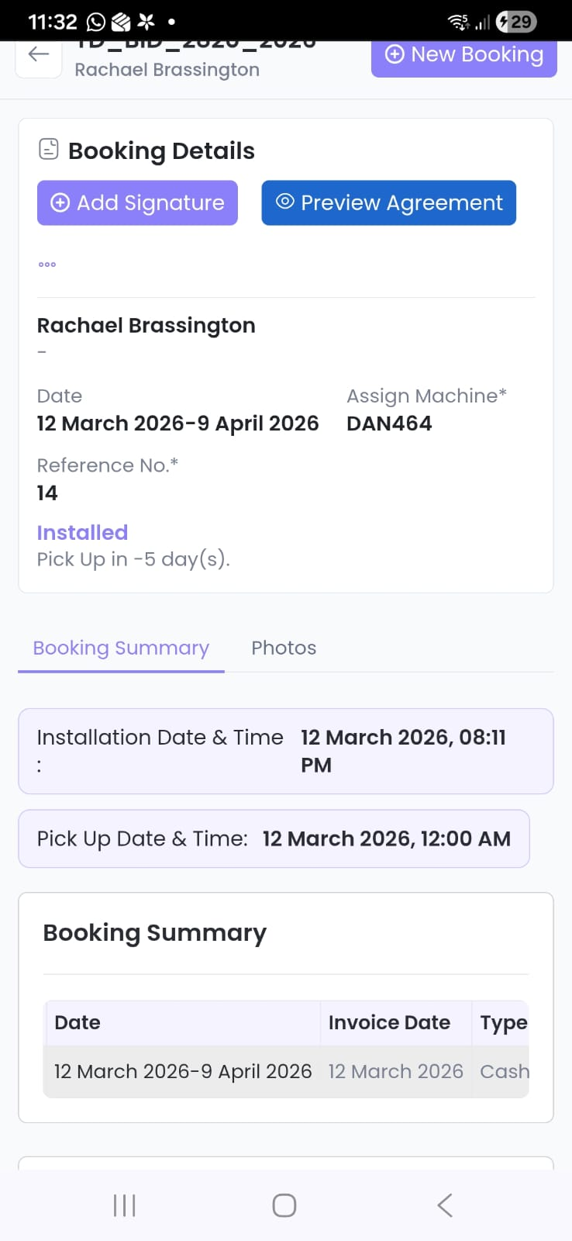572x1241 pixels.
Task: Switch to the Photos tab
Action: (x=284, y=648)
